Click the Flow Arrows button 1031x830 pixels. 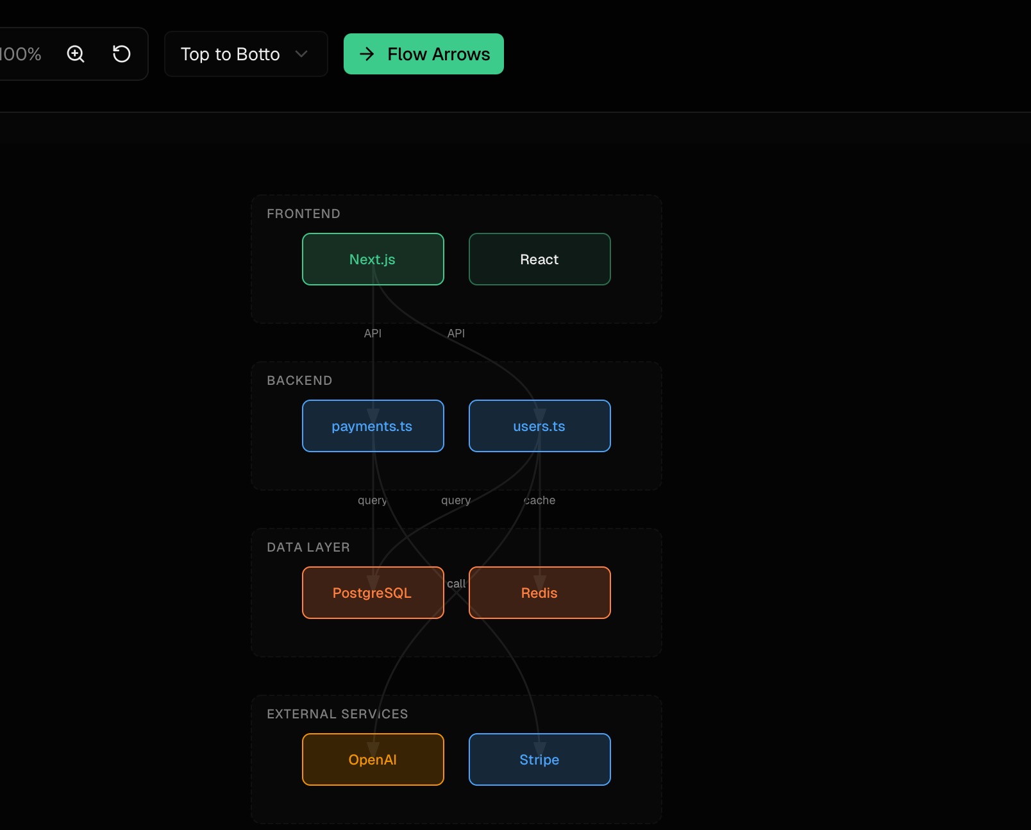point(423,54)
